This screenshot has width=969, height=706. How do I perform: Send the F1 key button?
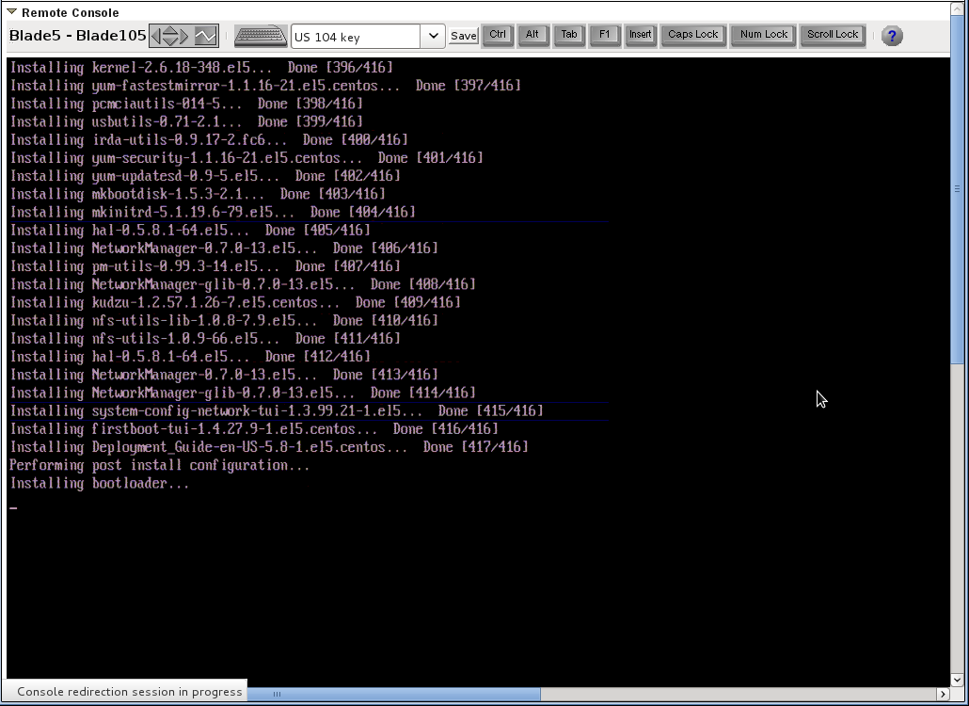pyautogui.click(x=604, y=35)
